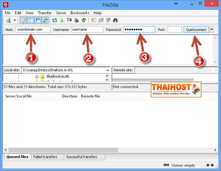Disconnect from the current server
221x171 pixels.
(x=77, y=20)
